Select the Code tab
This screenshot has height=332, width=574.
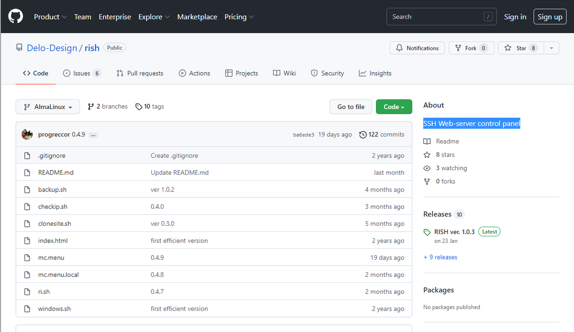pos(35,73)
